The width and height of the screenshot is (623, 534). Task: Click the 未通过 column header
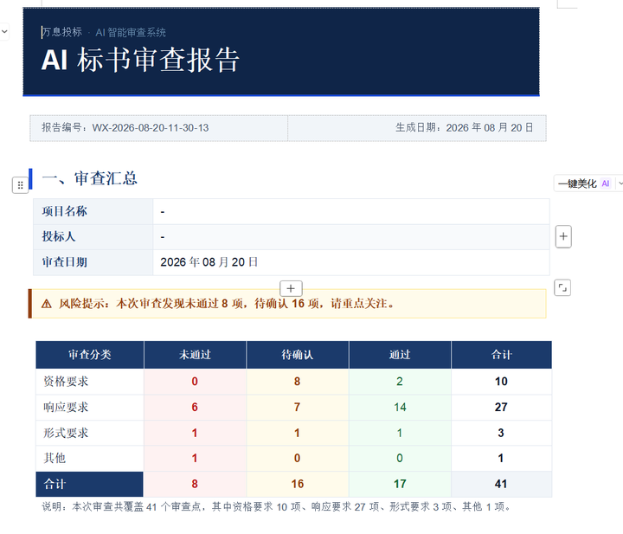click(195, 355)
